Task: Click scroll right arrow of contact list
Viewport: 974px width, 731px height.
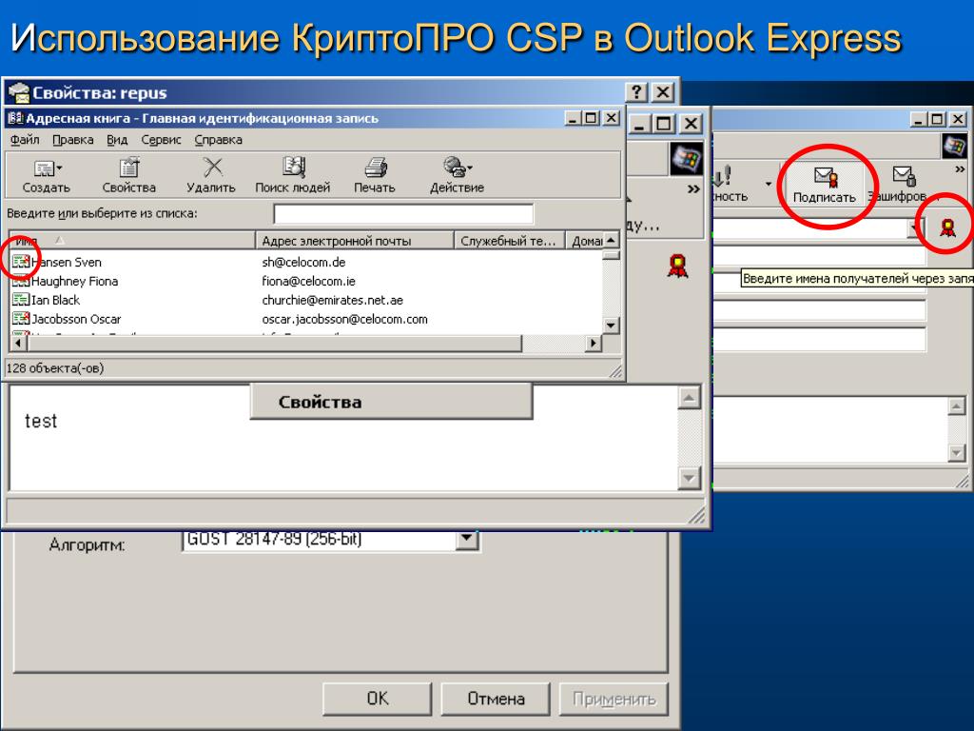Action: (594, 343)
